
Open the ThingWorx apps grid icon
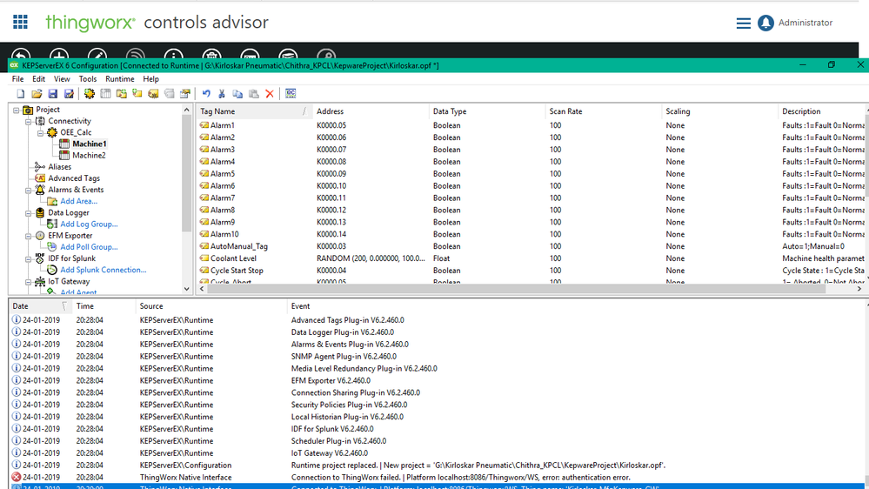tap(20, 22)
